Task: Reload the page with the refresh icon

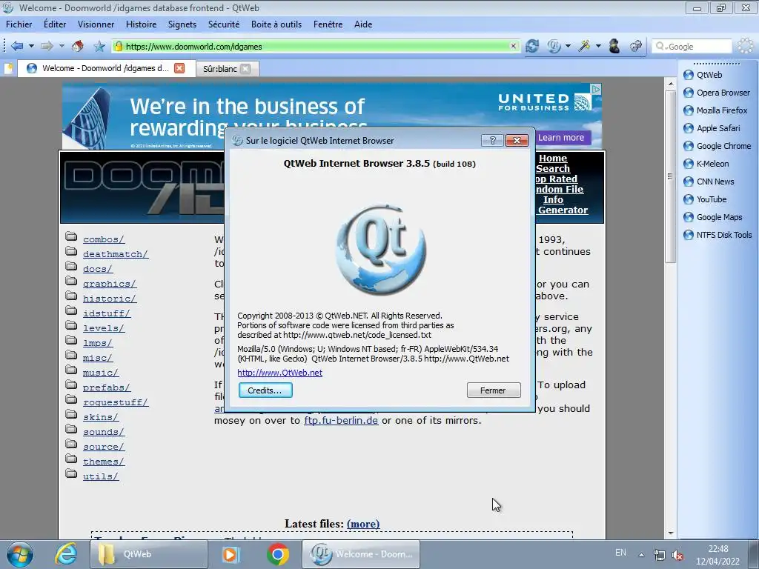Action: [x=532, y=46]
